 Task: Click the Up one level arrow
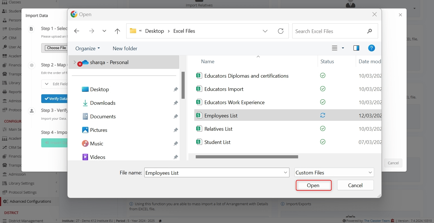pos(117,31)
